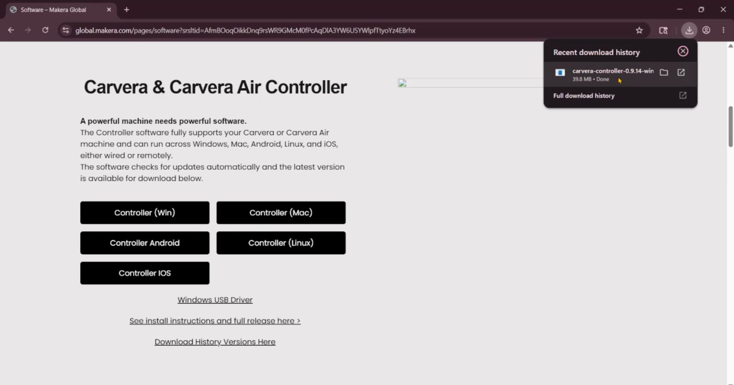Download Controller (Linux)
The width and height of the screenshot is (734, 385).
[x=281, y=243]
